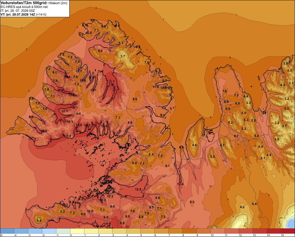Screen dimensions: 295x237
Task: Select the legend swatch between 7 and 8
Action: point(176,231)
